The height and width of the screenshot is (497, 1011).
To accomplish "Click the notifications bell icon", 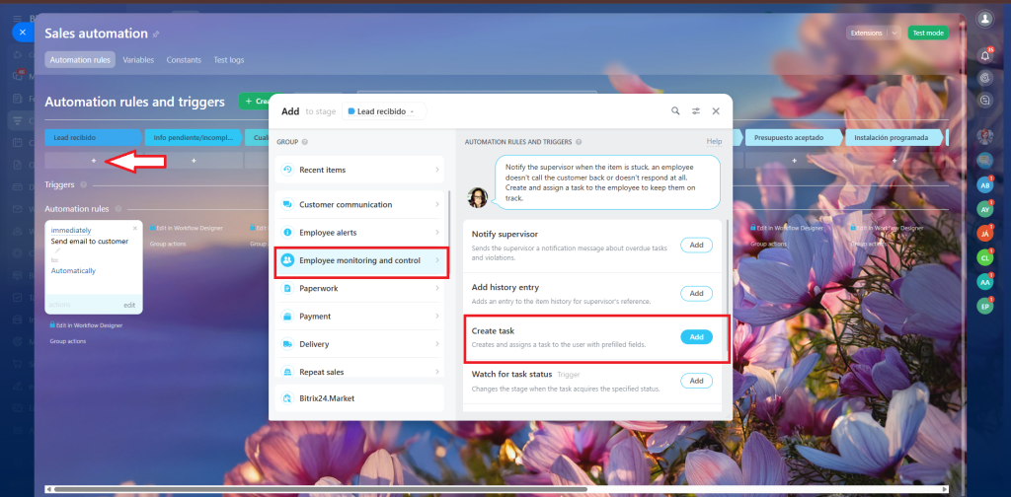I will [984, 53].
